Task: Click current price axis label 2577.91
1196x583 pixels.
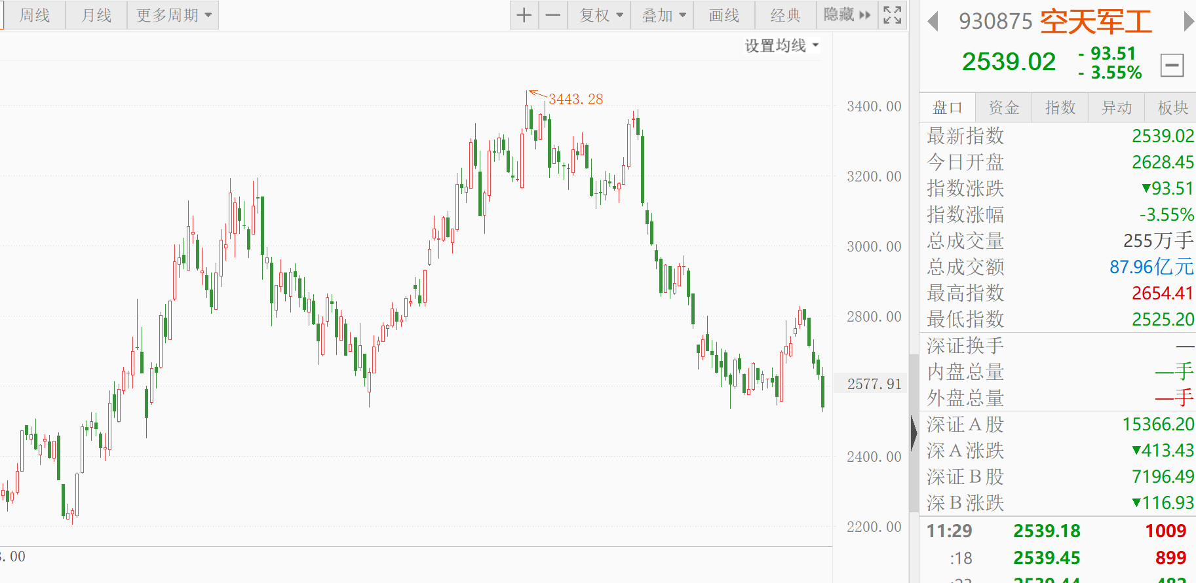Action: (x=874, y=384)
